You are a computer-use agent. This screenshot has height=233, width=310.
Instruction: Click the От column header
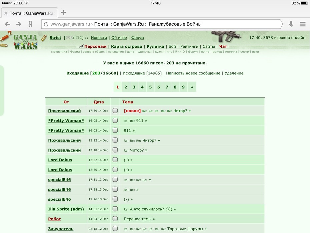(66, 102)
